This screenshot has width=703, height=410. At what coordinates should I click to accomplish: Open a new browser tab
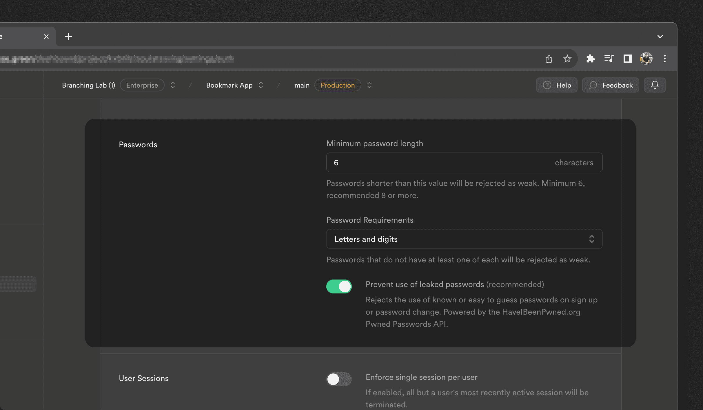(x=68, y=37)
